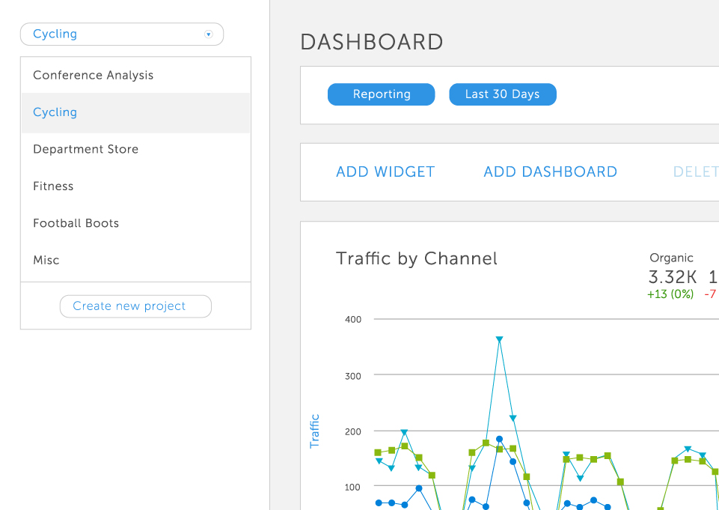Open the Misc project
Image resolution: width=719 pixels, height=510 pixels.
tap(135, 261)
